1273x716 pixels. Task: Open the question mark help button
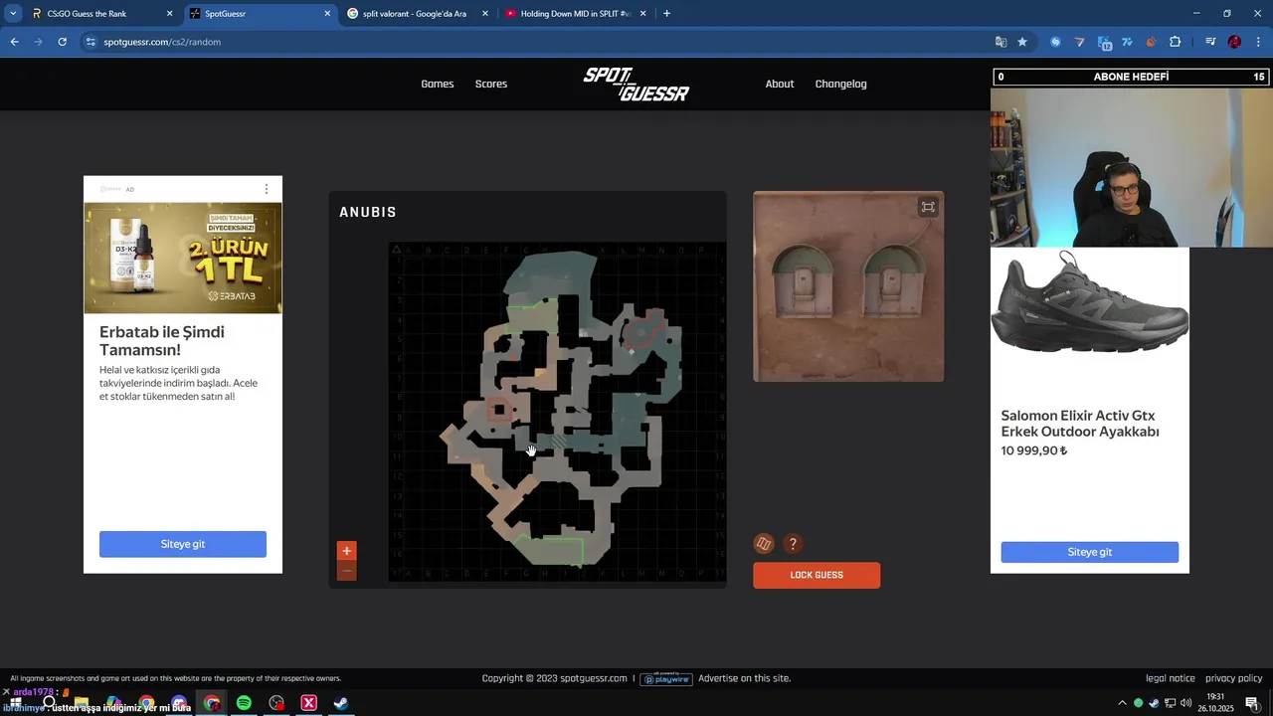click(793, 543)
